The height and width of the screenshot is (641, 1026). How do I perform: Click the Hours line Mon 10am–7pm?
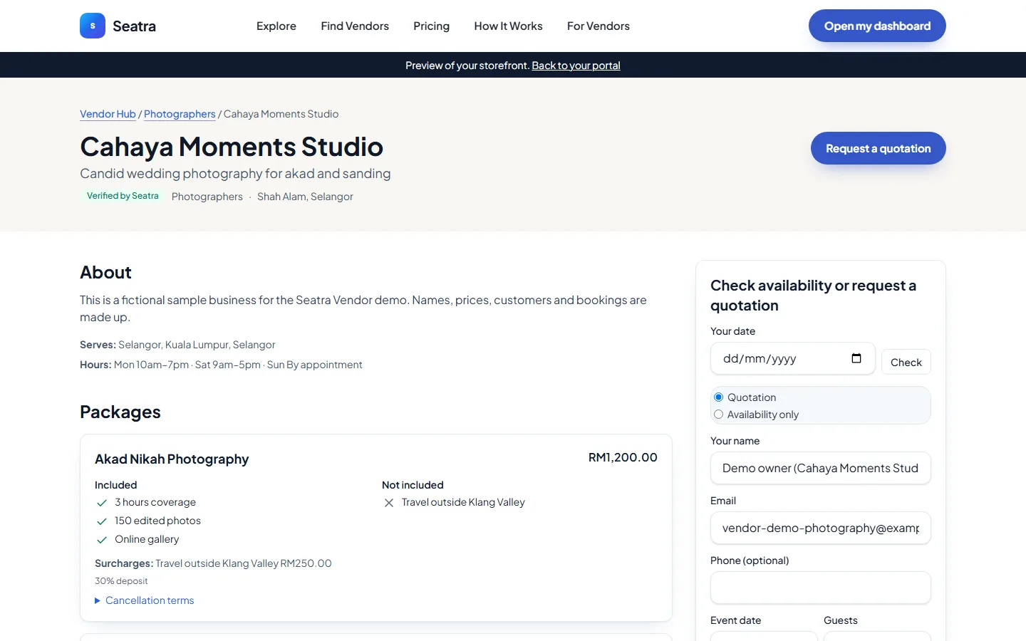pos(221,365)
